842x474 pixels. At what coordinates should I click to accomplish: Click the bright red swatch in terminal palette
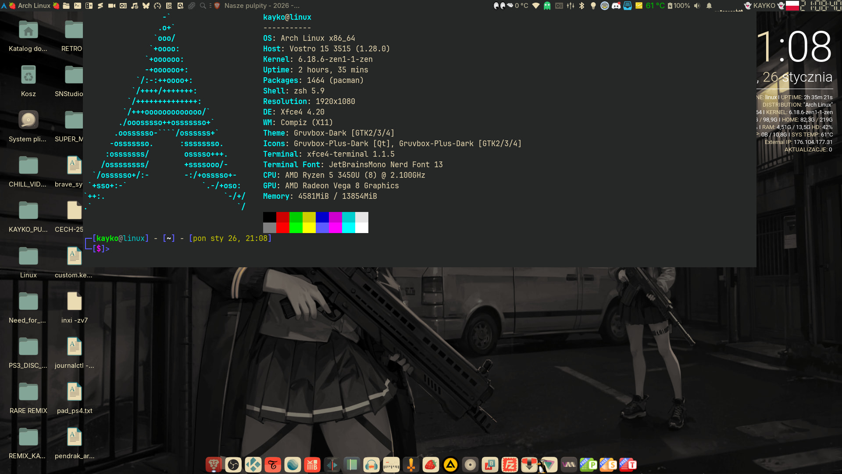[x=282, y=228]
